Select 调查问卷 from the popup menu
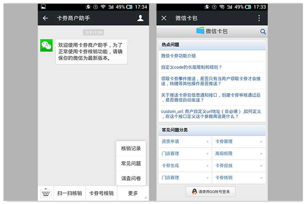Screen dimensions: 308x204 pos(131,178)
